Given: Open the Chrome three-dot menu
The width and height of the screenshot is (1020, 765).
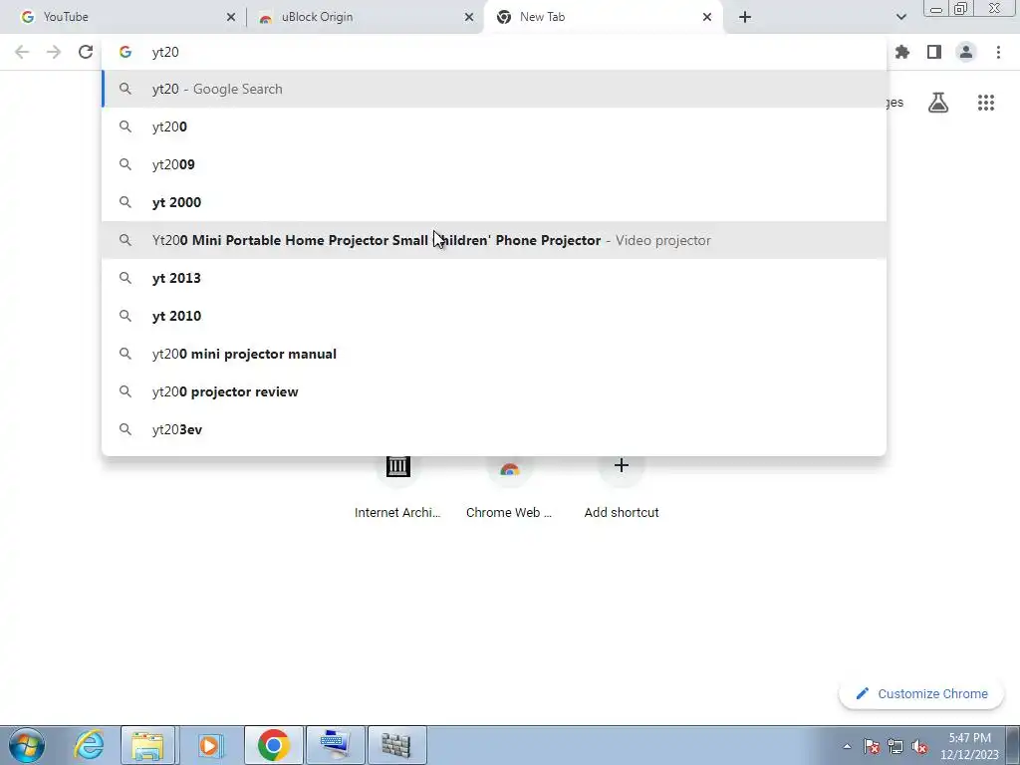Looking at the screenshot, I should pyautogui.click(x=998, y=52).
